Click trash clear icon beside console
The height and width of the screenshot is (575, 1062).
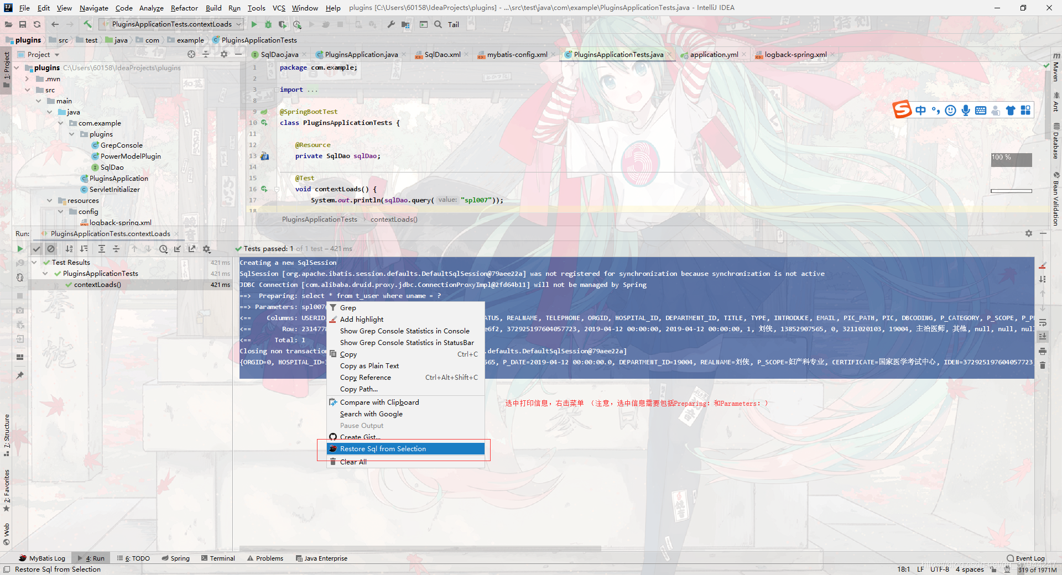pyautogui.click(x=1043, y=365)
